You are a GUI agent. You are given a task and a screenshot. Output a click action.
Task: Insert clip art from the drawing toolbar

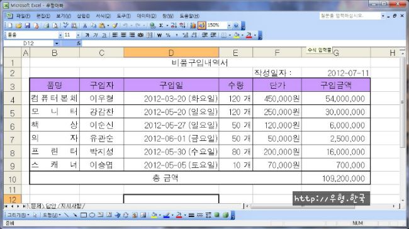click(135, 215)
